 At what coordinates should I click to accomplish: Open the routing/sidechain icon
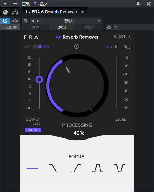[x=15, y=12]
